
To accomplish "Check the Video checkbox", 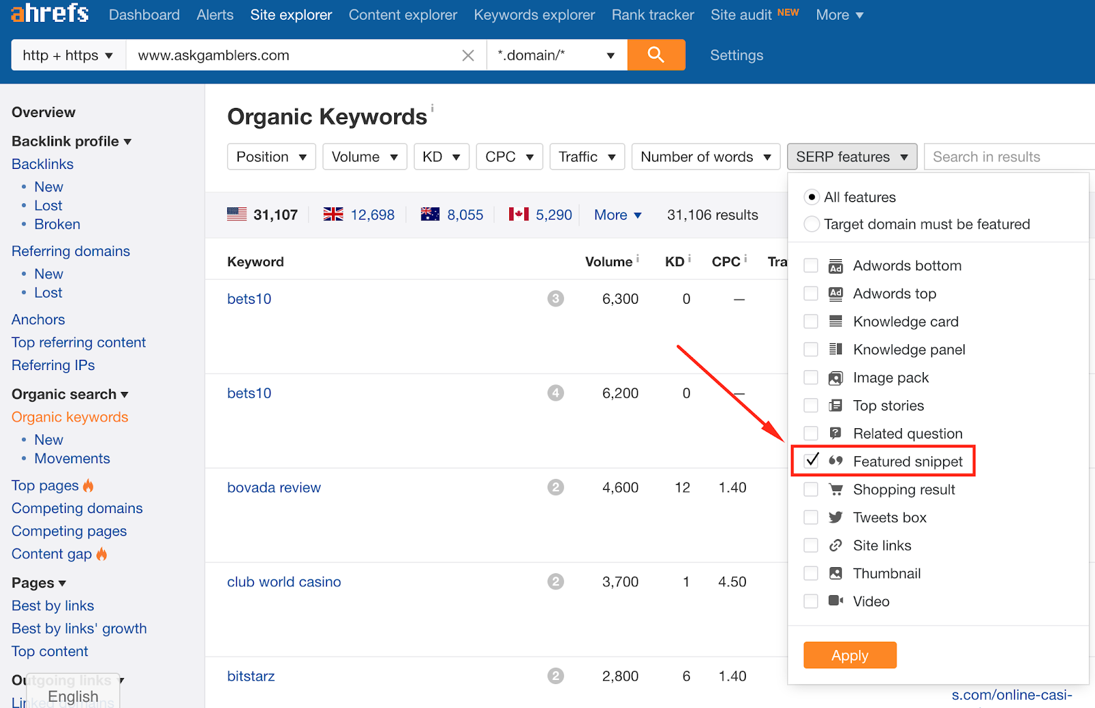I will coord(811,601).
